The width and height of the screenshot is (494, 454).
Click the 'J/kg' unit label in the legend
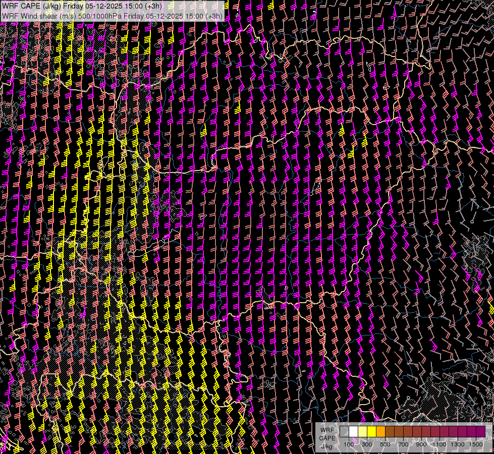click(327, 446)
